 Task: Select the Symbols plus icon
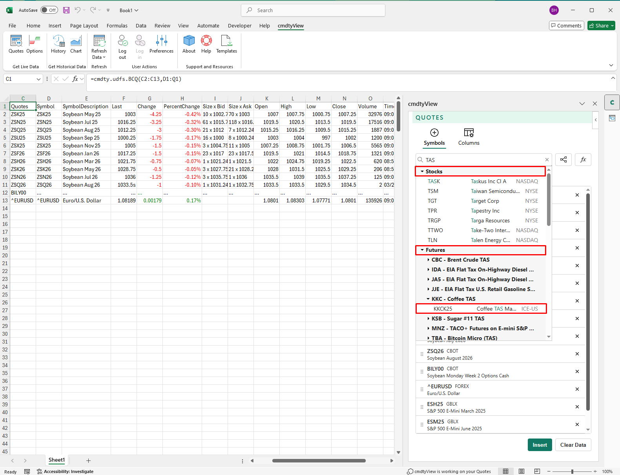point(434,133)
